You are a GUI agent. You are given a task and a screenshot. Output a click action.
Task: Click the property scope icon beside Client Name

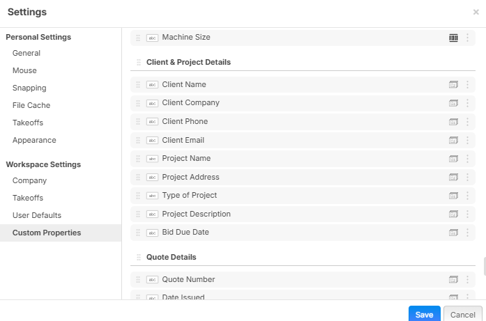coord(453,84)
